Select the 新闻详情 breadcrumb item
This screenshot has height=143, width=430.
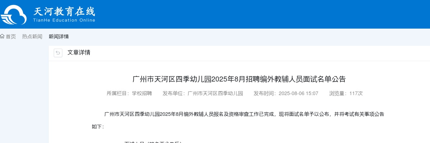59,36
